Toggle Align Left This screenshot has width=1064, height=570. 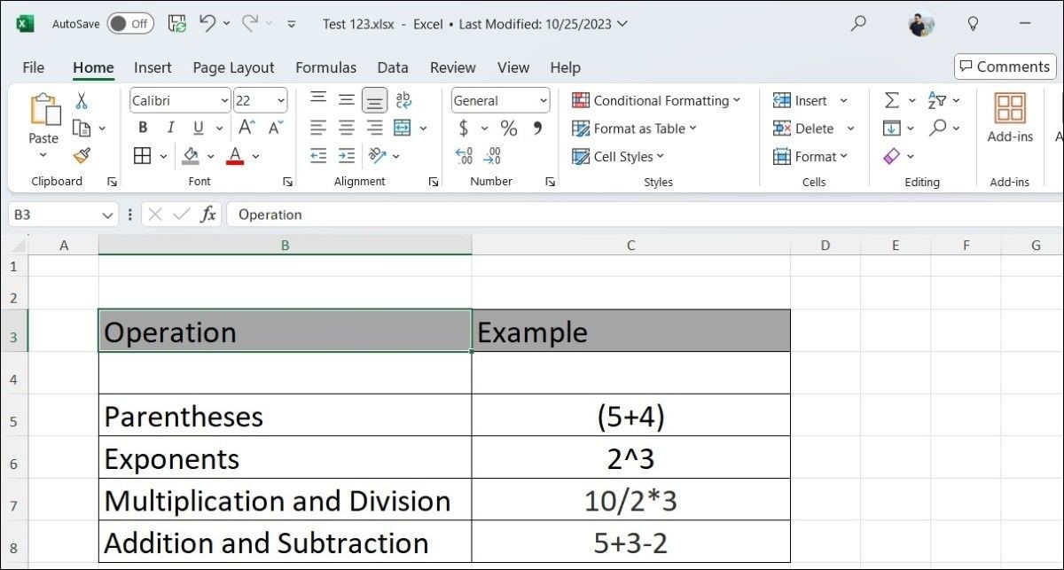tap(318, 128)
